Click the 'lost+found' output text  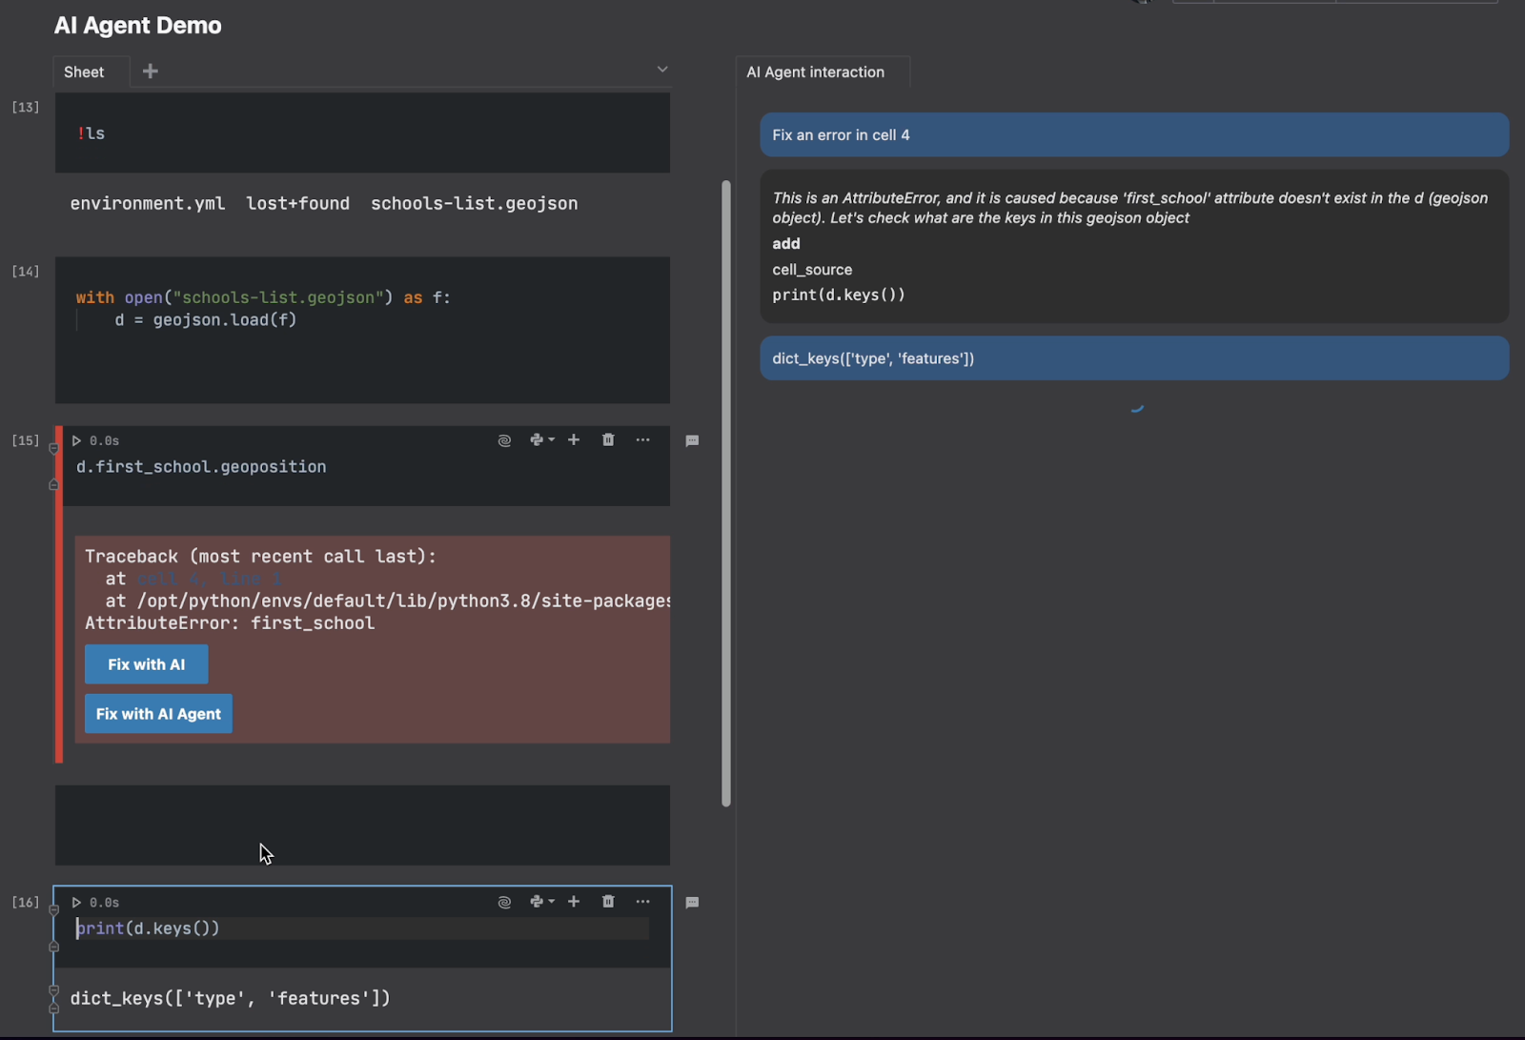pos(297,204)
